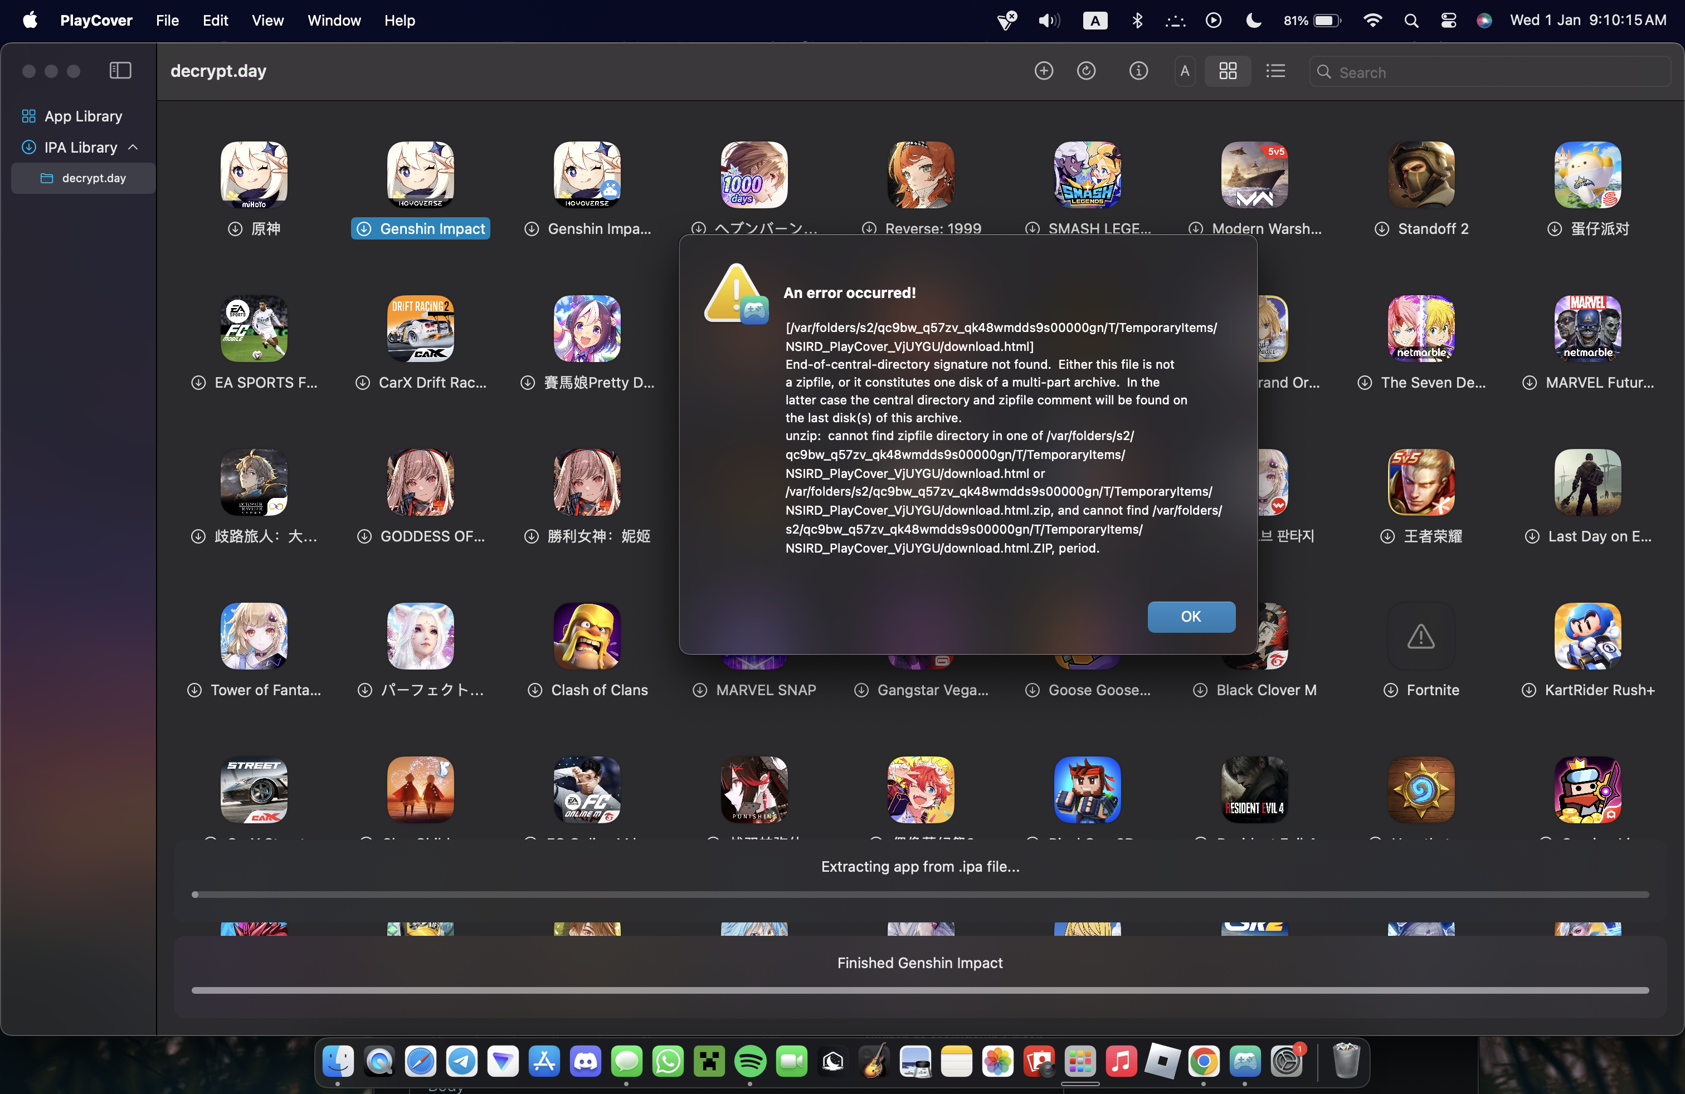This screenshot has height=1094, width=1685.
Task: Switch to list view layout
Action: pyautogui.click(x=1275, y=71)
